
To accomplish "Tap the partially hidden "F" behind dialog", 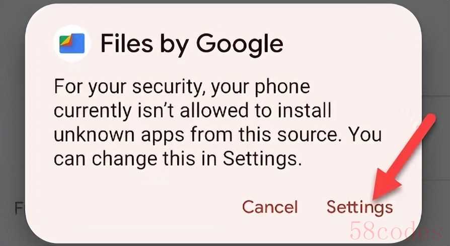I will (20, 208).
